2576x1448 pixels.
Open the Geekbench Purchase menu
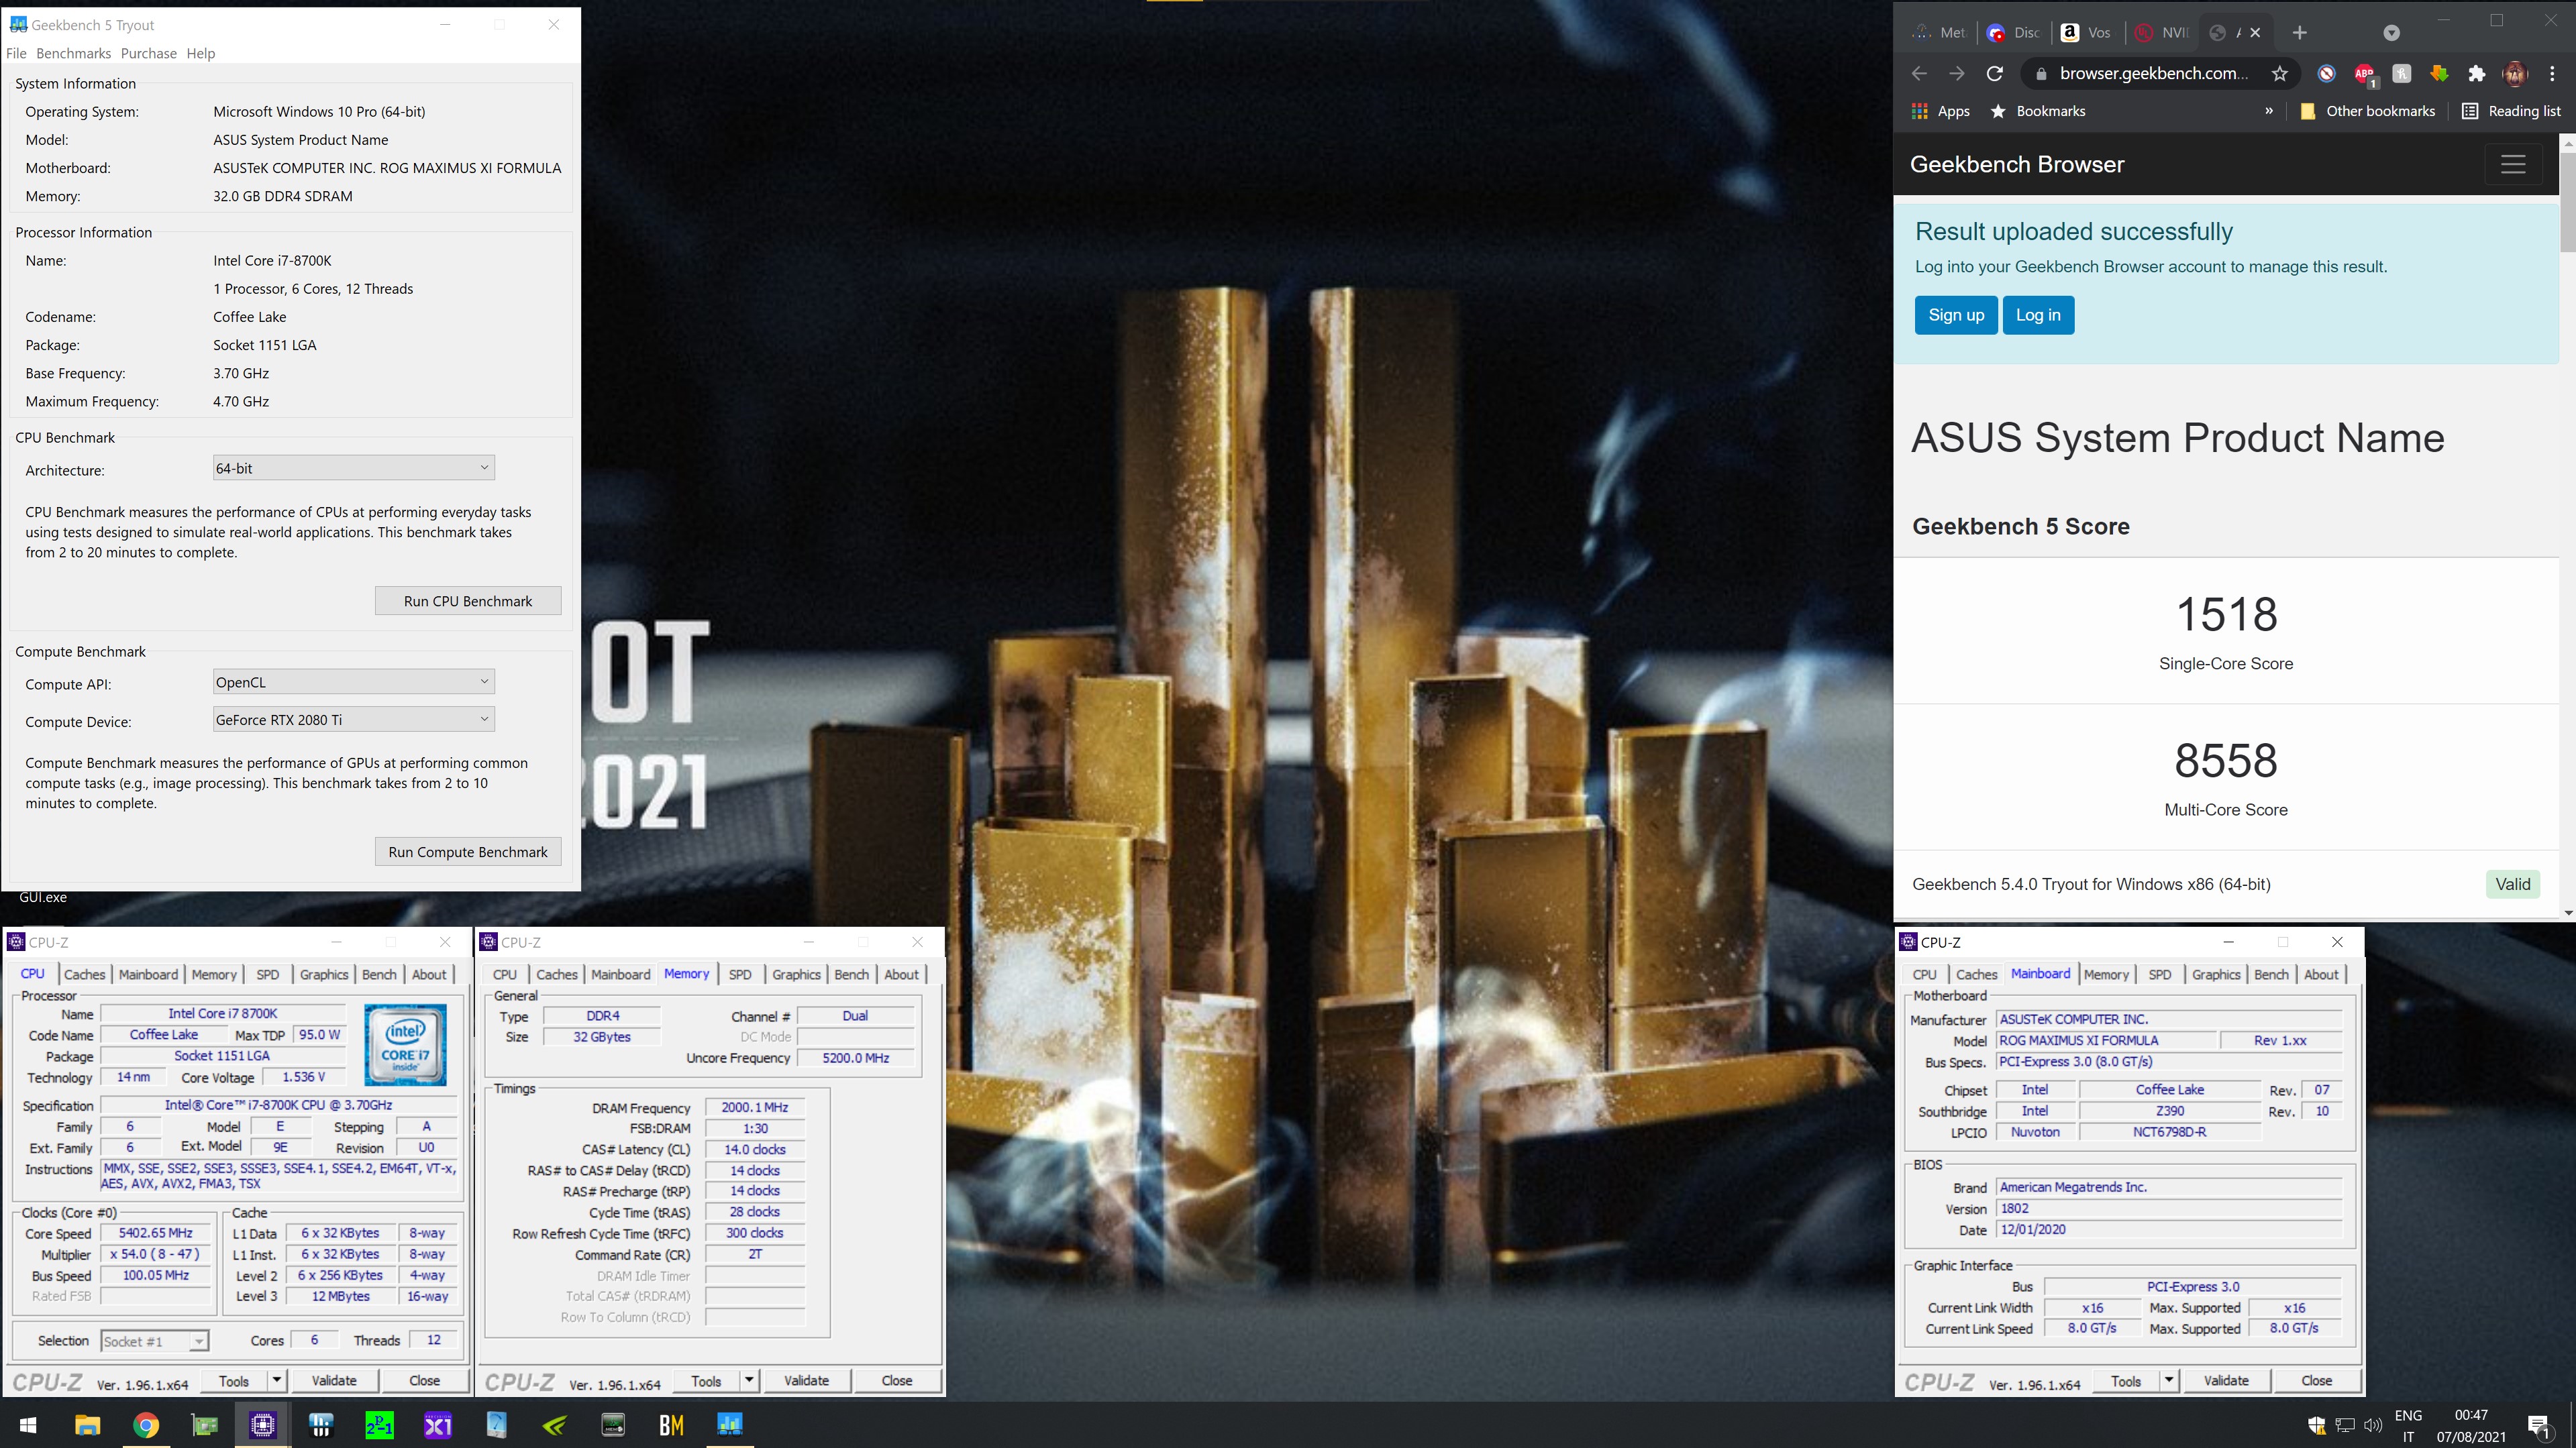point(148,53)
